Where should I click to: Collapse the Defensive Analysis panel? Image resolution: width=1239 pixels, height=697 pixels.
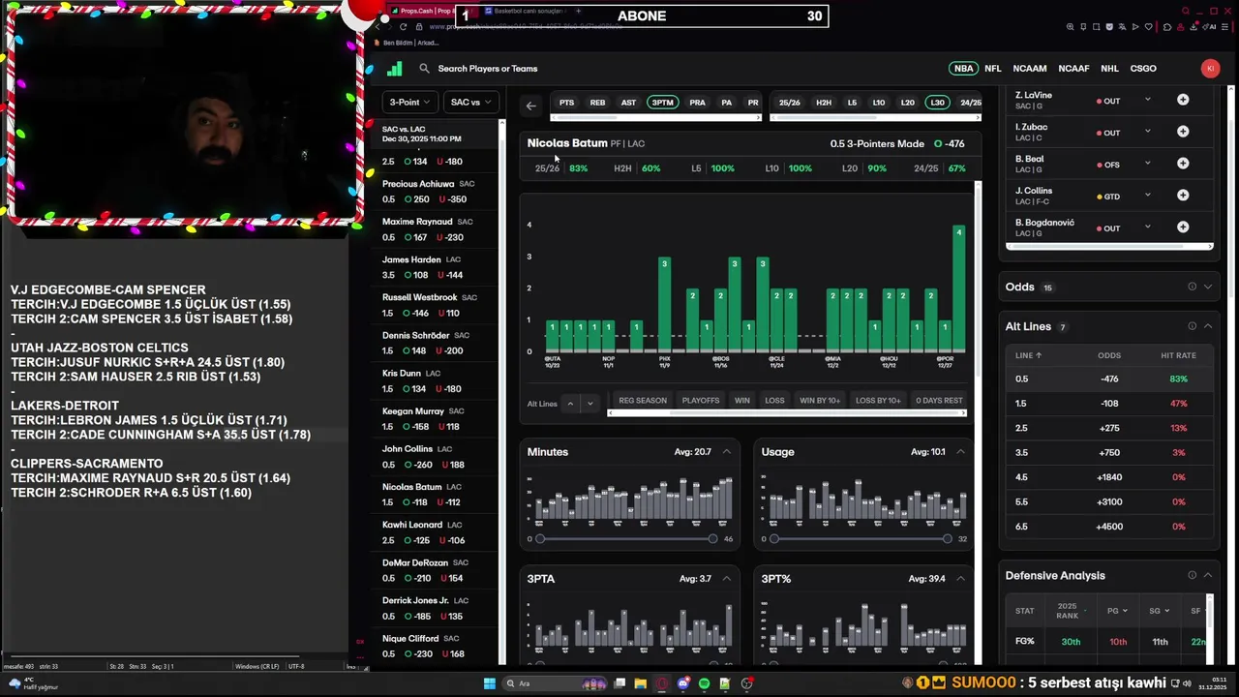point(1207,575)
